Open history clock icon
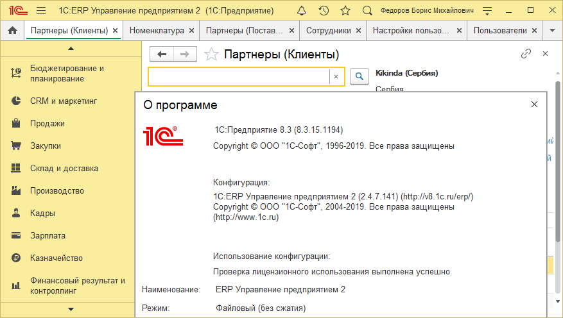The height and width of the screenshot is (318, 563). tap(324, 11)
